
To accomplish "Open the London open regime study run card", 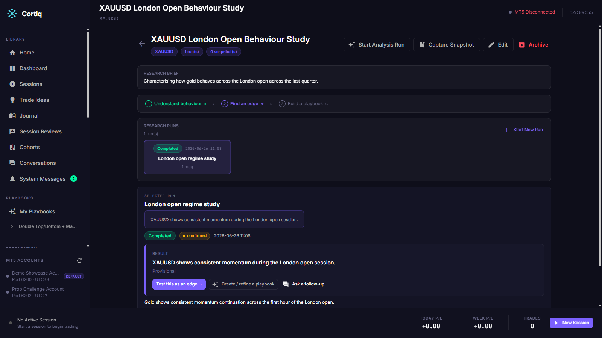I will (187, 157).
